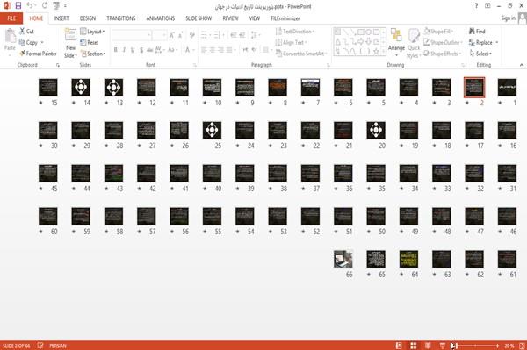Click the Copy command
This screenshot has height=350, width=527.
tap(28, 42)
